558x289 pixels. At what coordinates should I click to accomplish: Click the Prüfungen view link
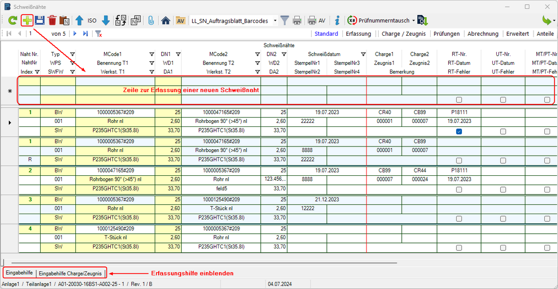pos(446,34)
